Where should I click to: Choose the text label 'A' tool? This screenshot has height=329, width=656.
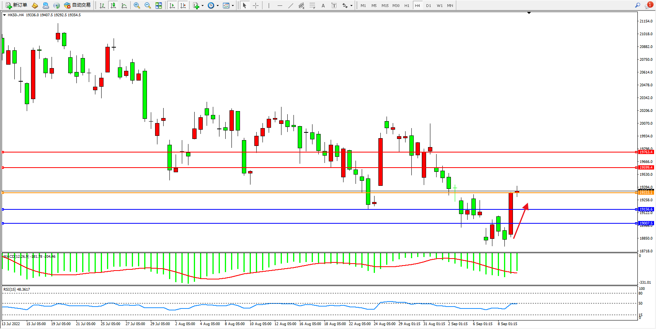pos(323,5)
